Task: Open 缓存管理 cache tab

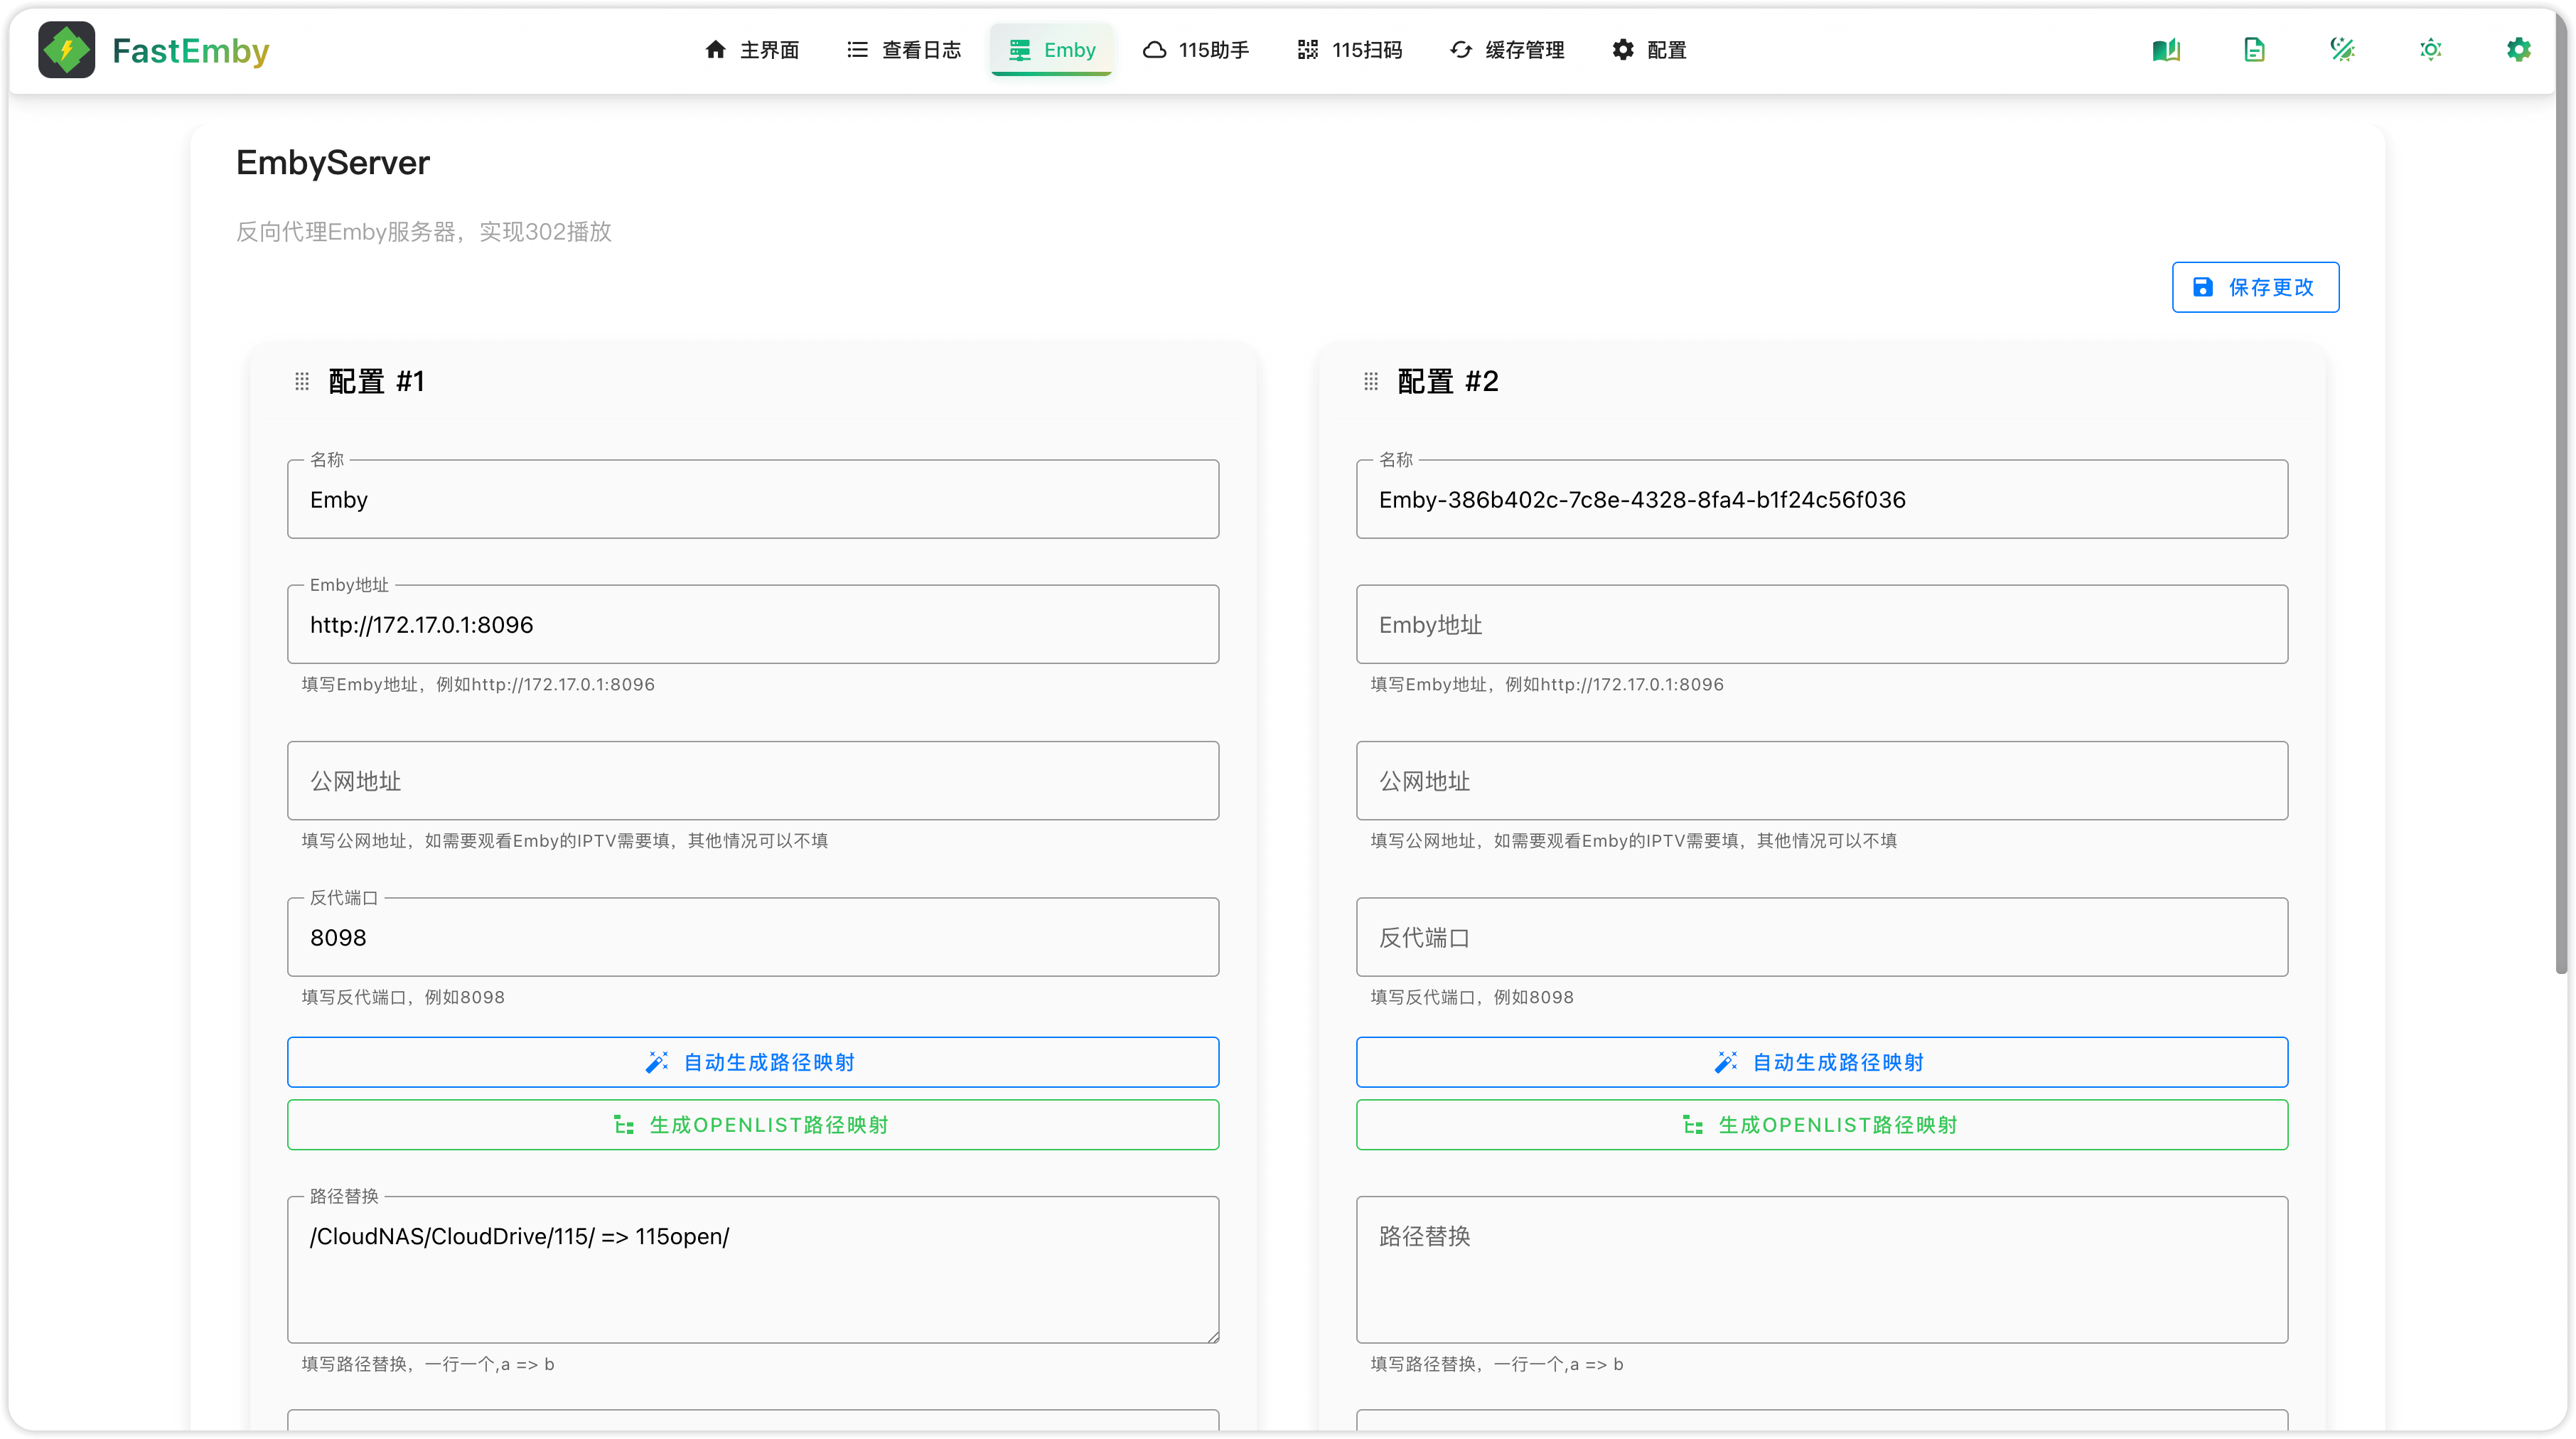Action: tap(1507, 50)
